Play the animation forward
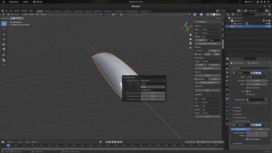This screenshot has height=153, width=272. [x=115, y=142]
